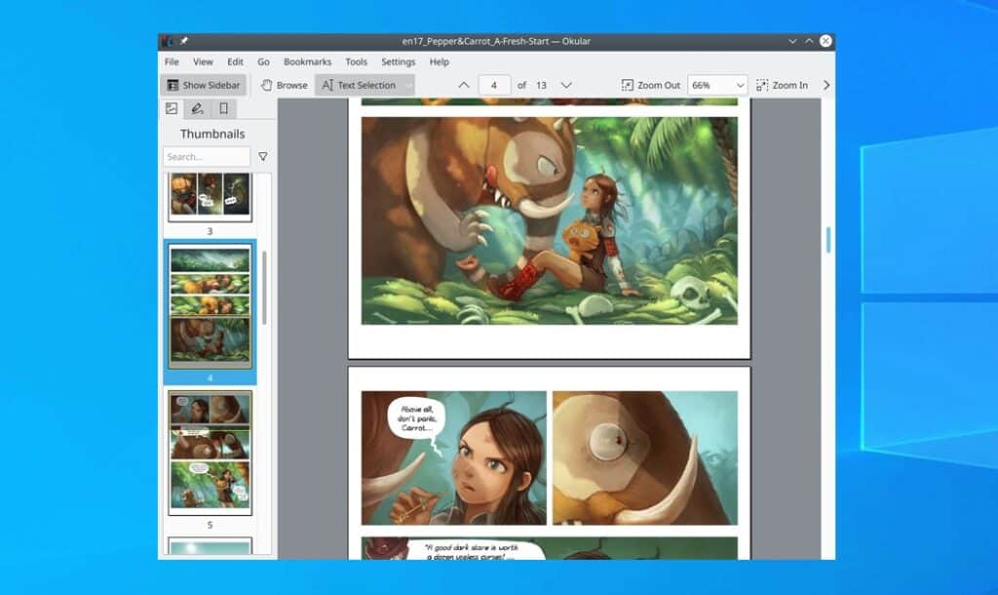Select the page 5 thumbnail
The image size is (998, 595).
click(x=211, y=453)
